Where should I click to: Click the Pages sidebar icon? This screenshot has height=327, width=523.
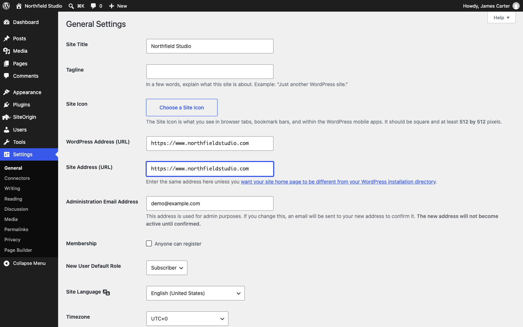tap(7, 64)
